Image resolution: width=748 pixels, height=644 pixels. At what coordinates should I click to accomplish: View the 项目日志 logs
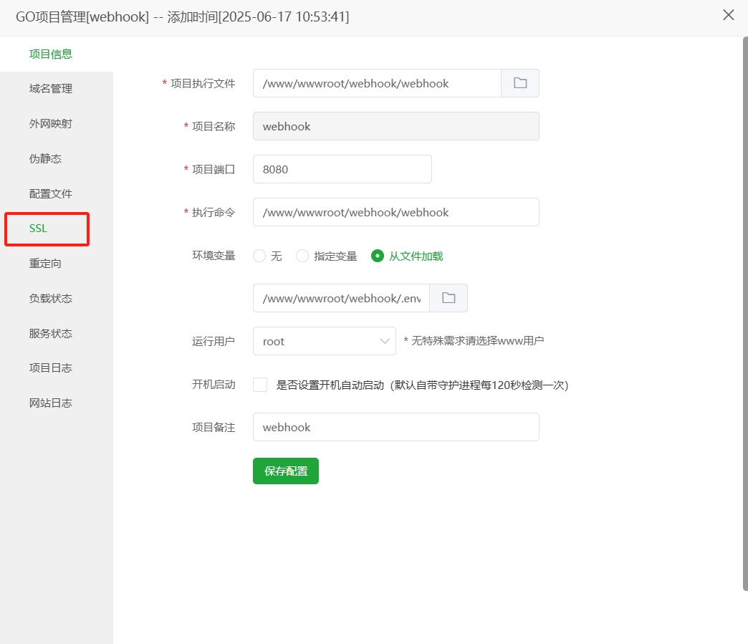click(x=50, y=367)
